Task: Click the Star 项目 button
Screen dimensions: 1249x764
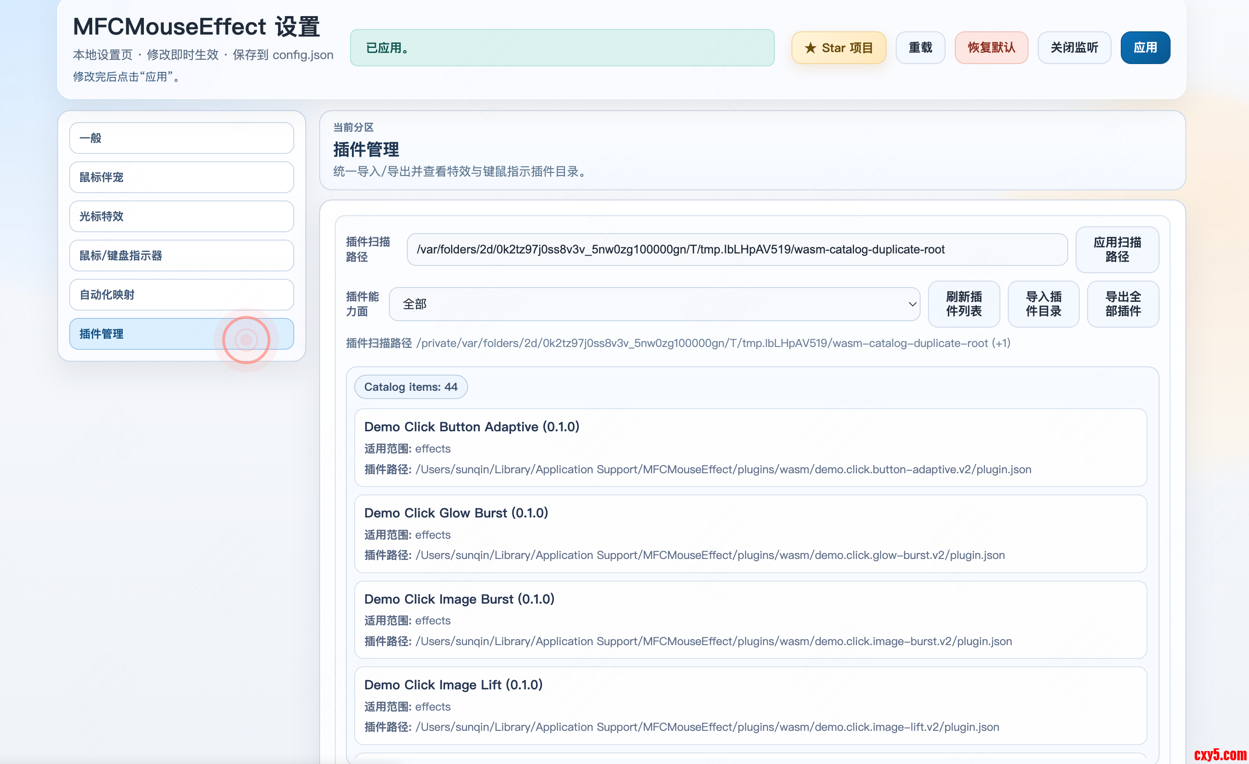Action: [x=839, y=47]
